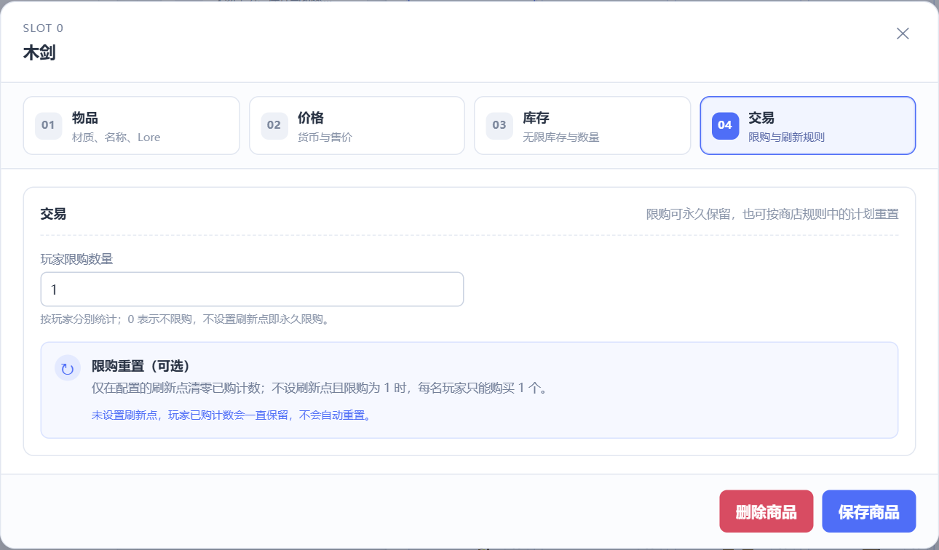Close the 木剑 slot dialog
This screenshot has height=550, width=939.
[903, 33]
